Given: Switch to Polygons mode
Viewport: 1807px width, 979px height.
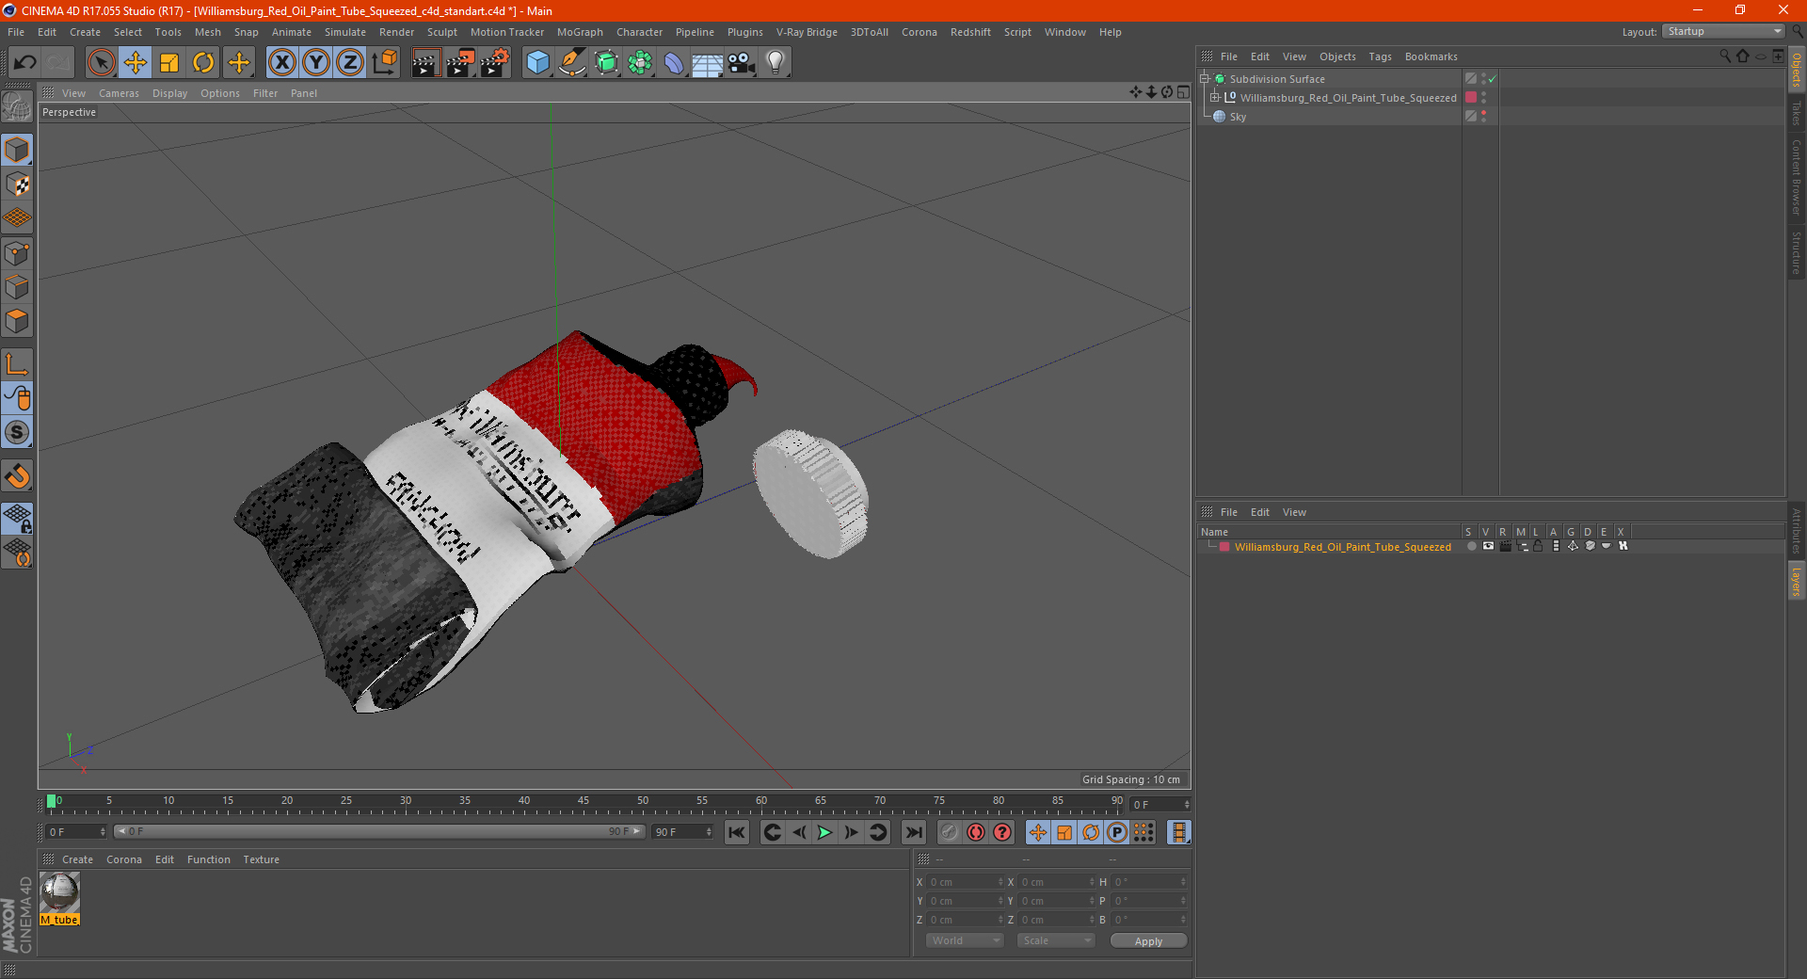Looking at the screenshot, I should coord(18,321).
